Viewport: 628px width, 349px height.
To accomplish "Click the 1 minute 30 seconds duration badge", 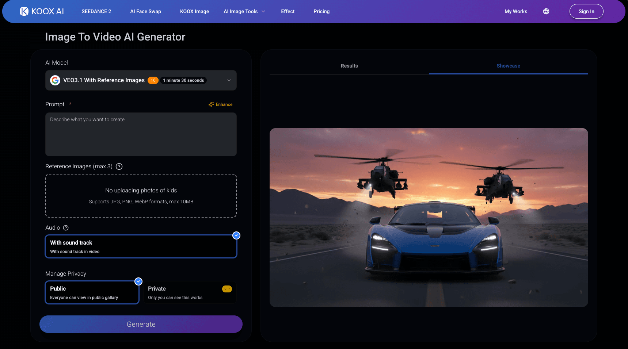I will [x=183, y=80].
